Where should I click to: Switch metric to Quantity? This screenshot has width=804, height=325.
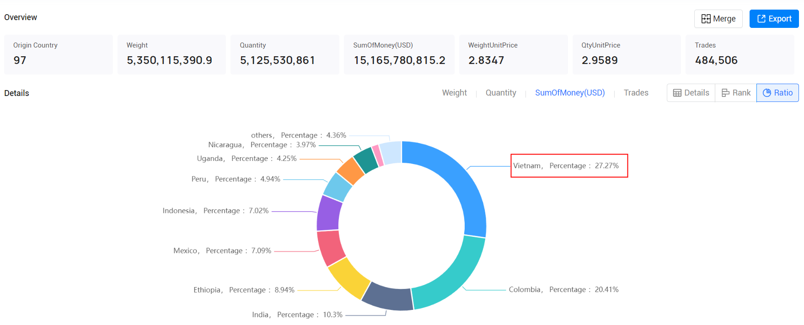[x=501, y=93]
